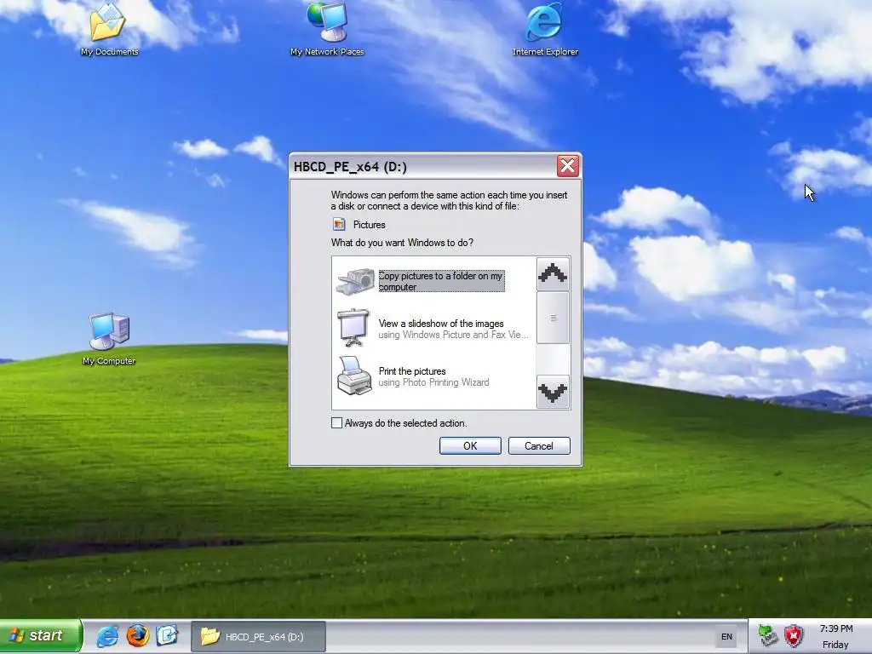The width and height of the screenshot is (872, 654).
Task: Click the red security shield tray icon
Action: coord(794,635)
